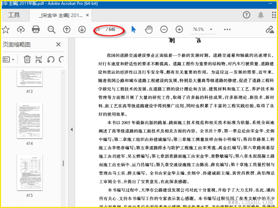Activate the hand pan tool
Viewport: 278px width, 208px height.
[149, 29]
